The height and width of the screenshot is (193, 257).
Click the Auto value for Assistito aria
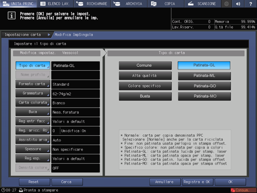(76, 140)
